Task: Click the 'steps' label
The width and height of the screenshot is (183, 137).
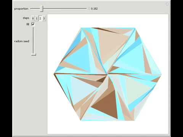Action: (x=26, y=18)
